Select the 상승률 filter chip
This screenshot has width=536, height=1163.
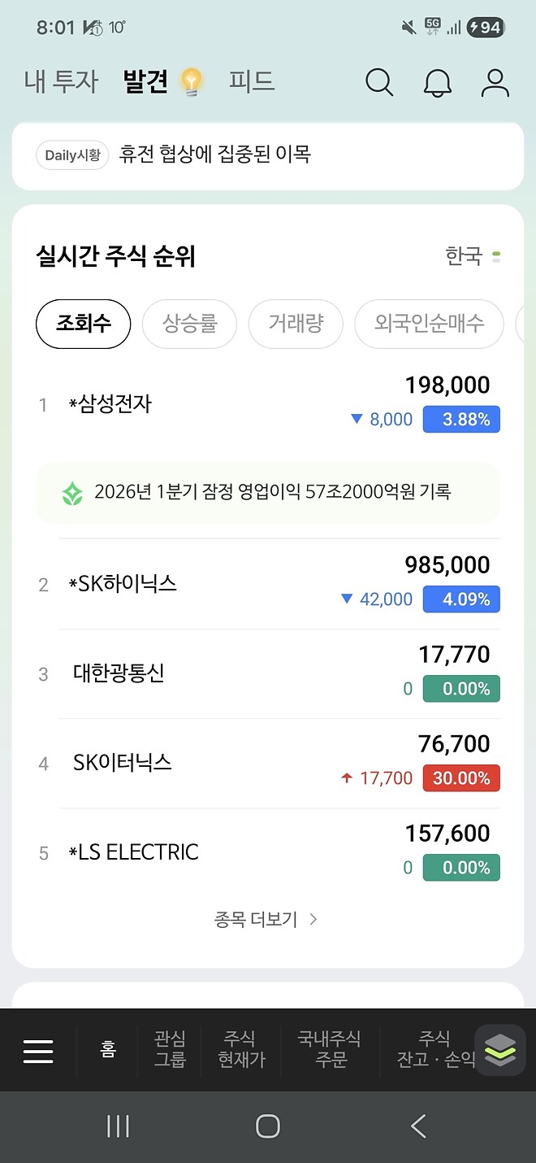coord(189,324)
